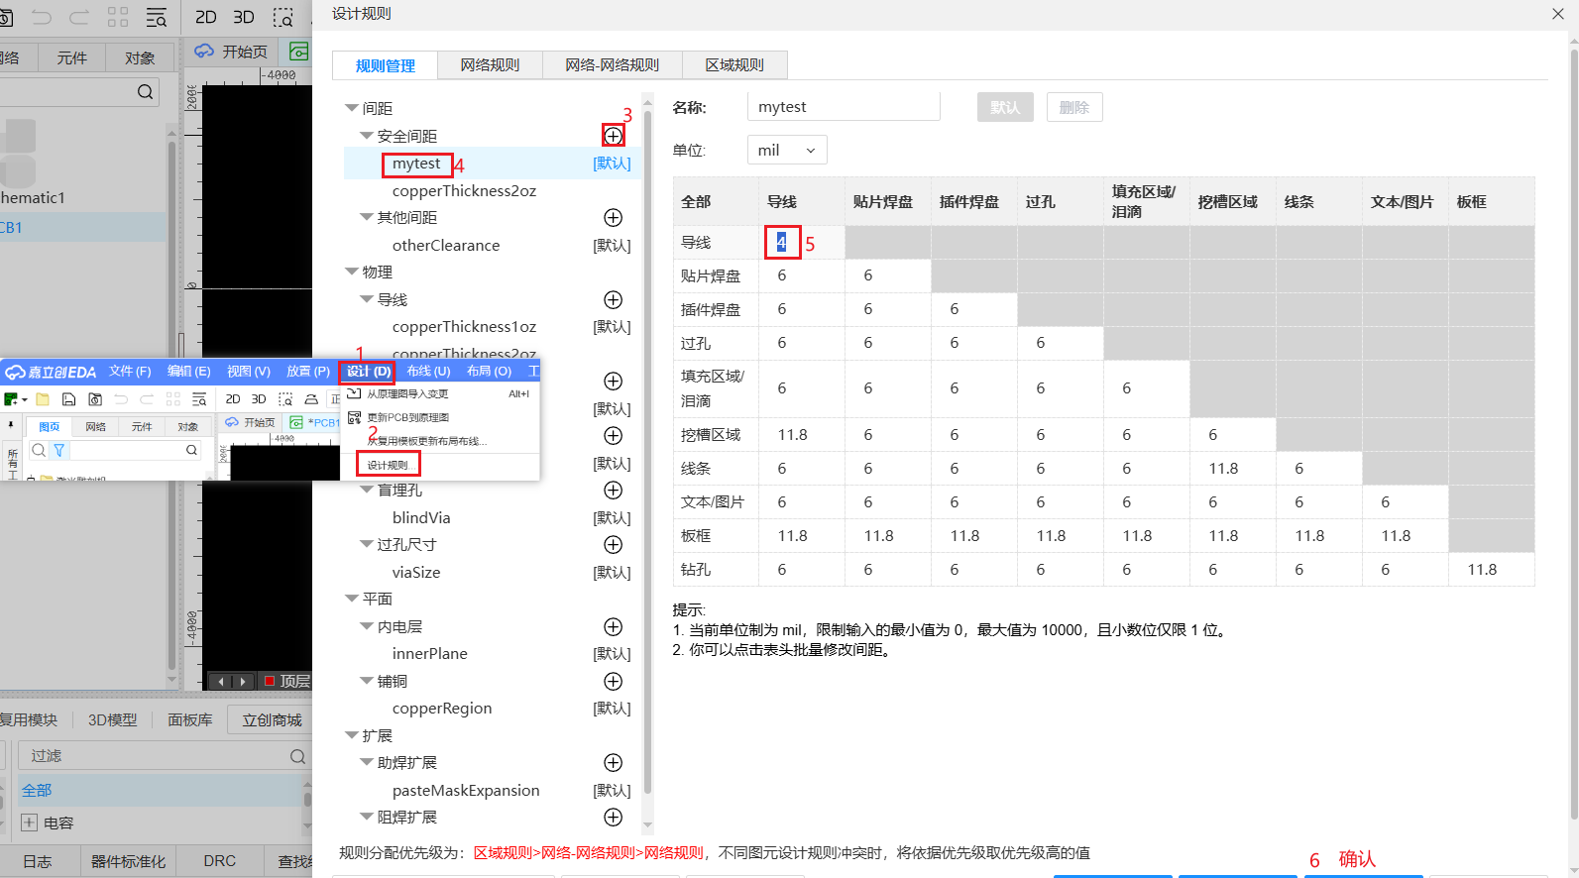Click the red 顶层 layer color swatch
The height and width of the screenshot is (878, 1579).
click(x=269, y=682)
